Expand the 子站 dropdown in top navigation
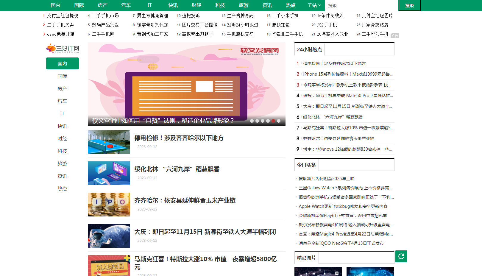Screen dimensions: 482x276 314,5
